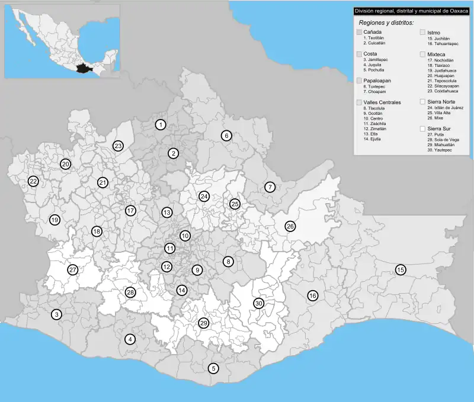Click marker 20 for Huajuapan district
This screenshot has width=474, height=402.
pyautogui.click(x=65, y=164)
